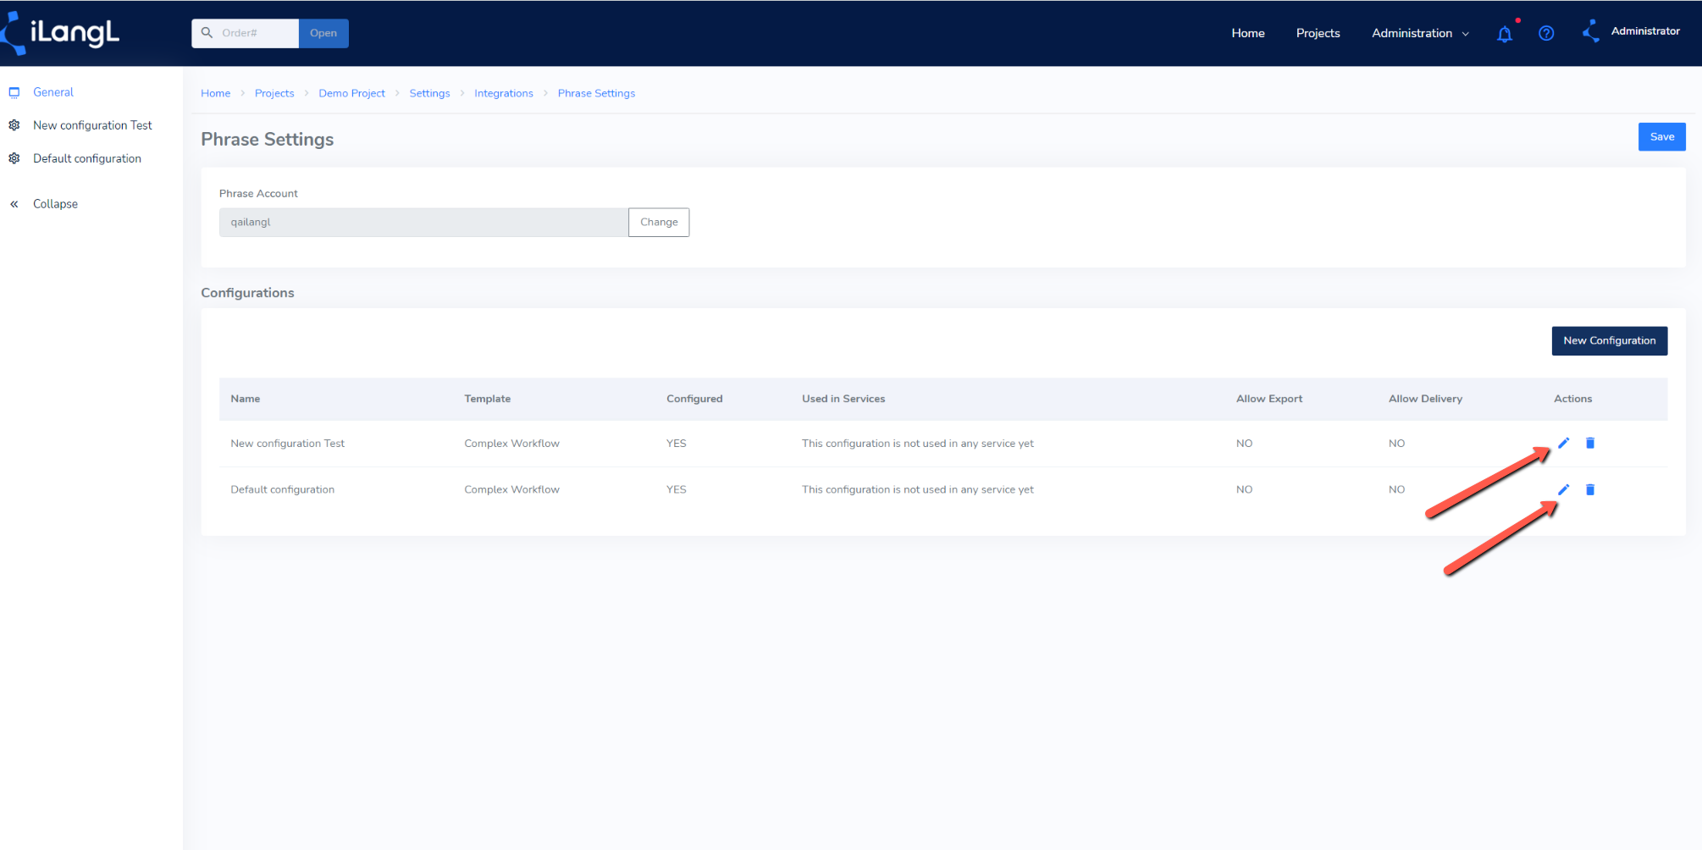Click Allow Delivery column header
This screenshot has height=850, width=1702.
pos(1425,399)
